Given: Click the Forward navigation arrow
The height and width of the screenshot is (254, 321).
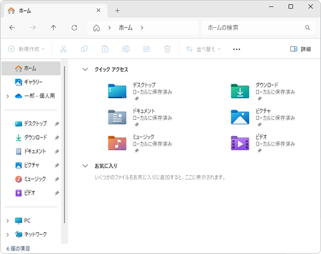Looking at the screenshot, I should [33, 28].
